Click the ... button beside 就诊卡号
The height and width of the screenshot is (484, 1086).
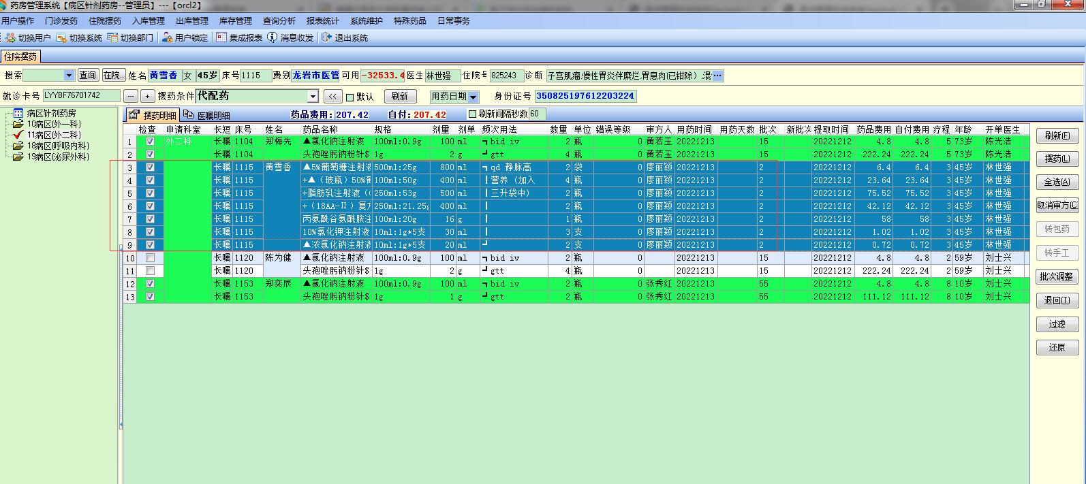point(130,97)
